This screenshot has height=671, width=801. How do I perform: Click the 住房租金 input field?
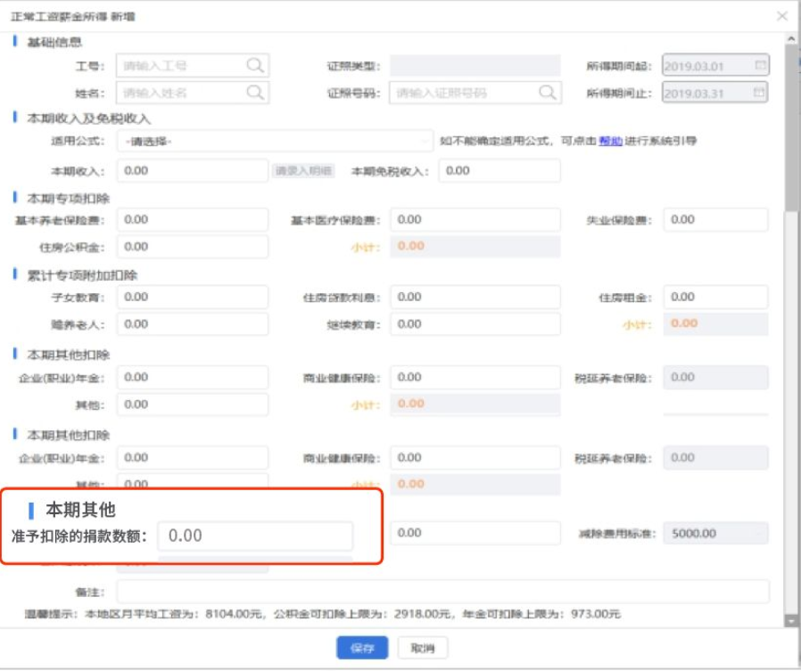[715, 297]
